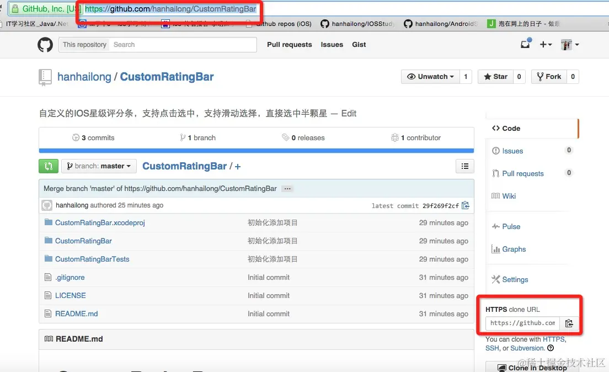
Task: Click the repository search input field
Action: [183, 45]
